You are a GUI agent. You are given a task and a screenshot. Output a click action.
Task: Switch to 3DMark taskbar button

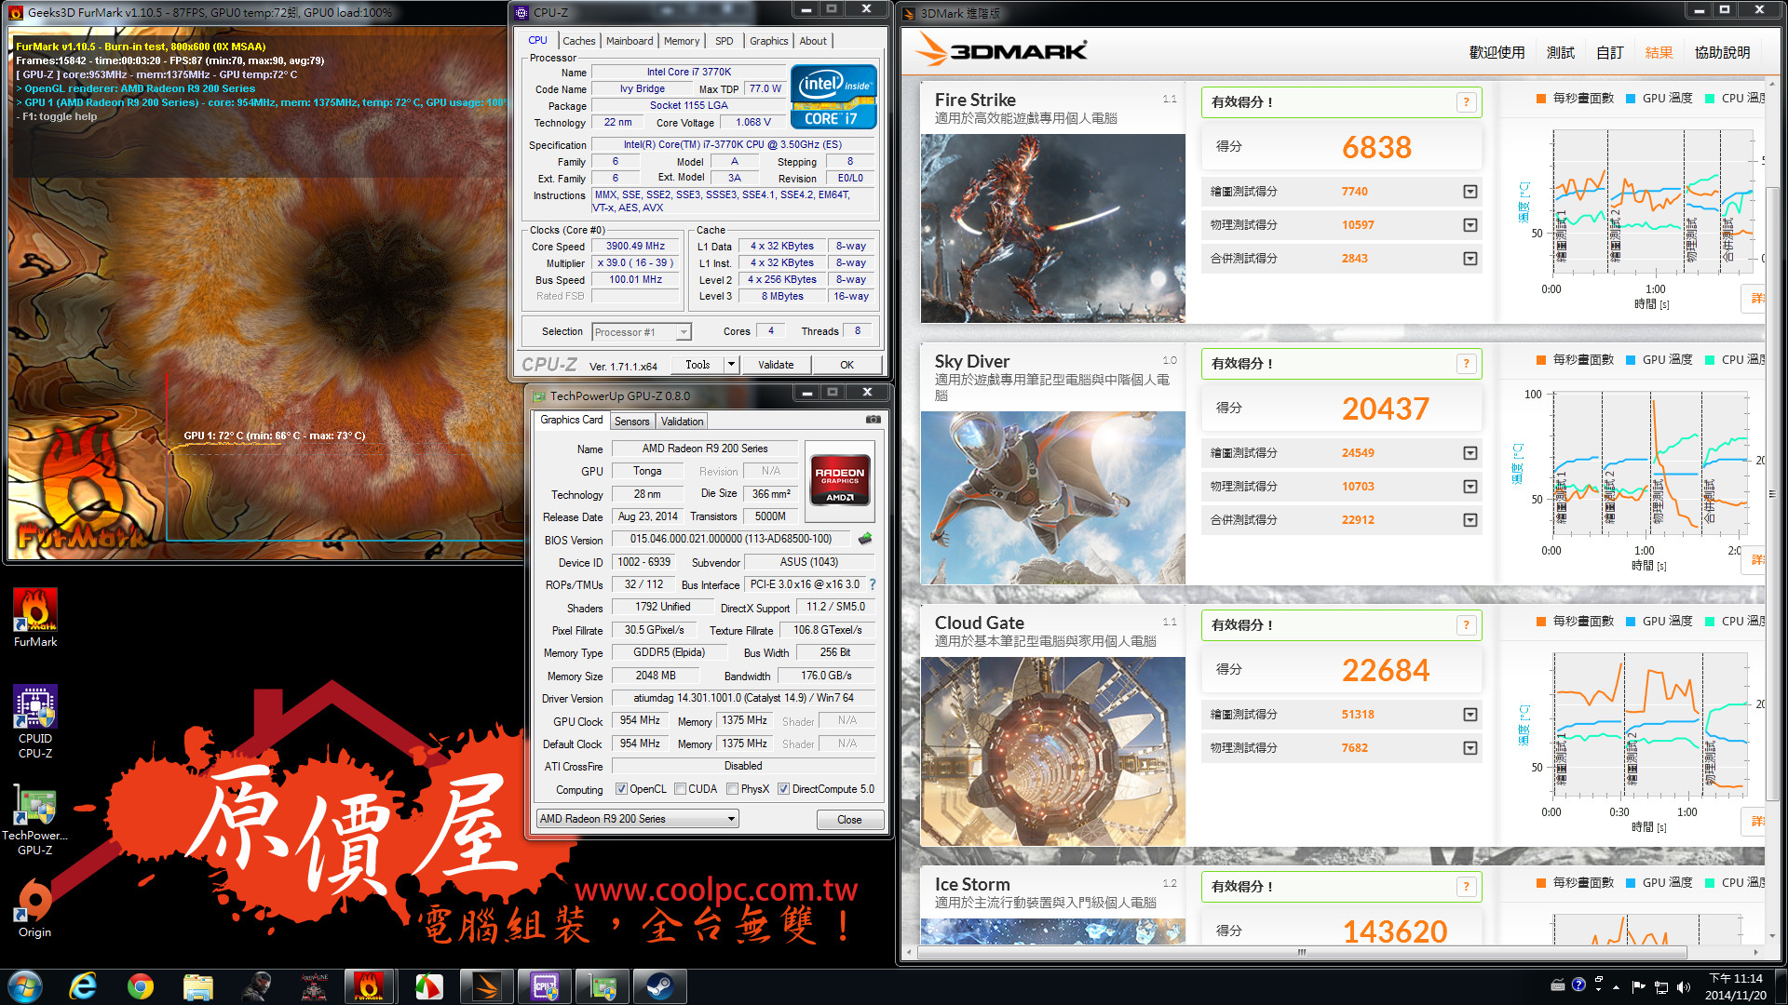(487, 986)
